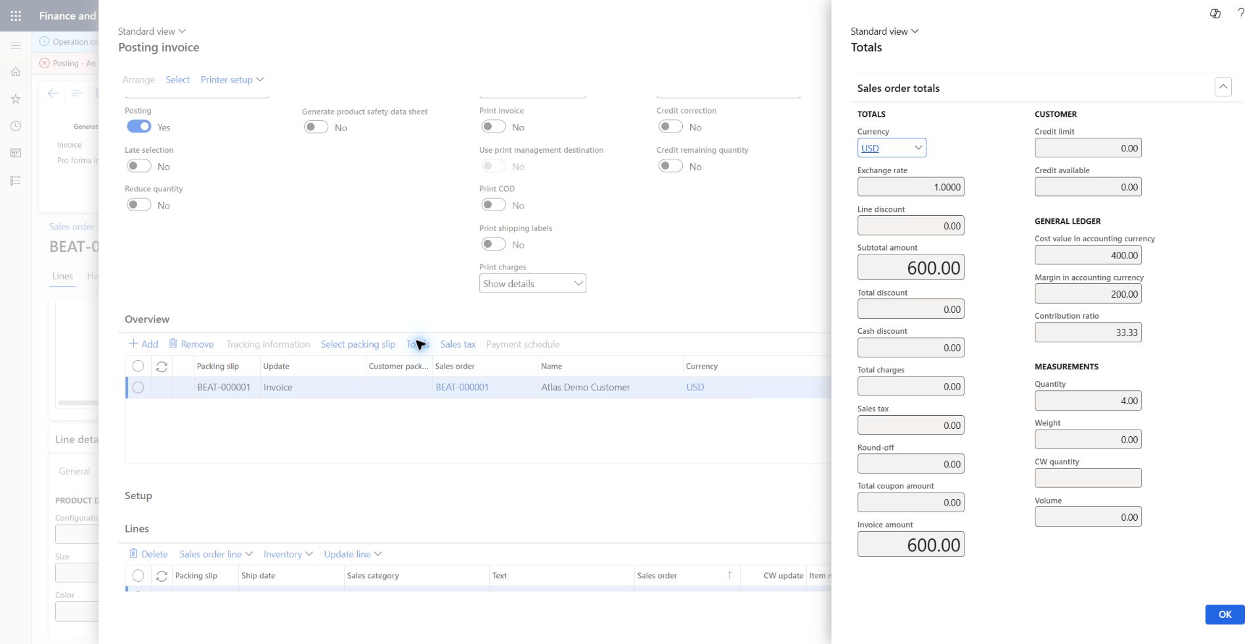
Task: Click the Help question mark icon
Action: tap(1241, 13)
